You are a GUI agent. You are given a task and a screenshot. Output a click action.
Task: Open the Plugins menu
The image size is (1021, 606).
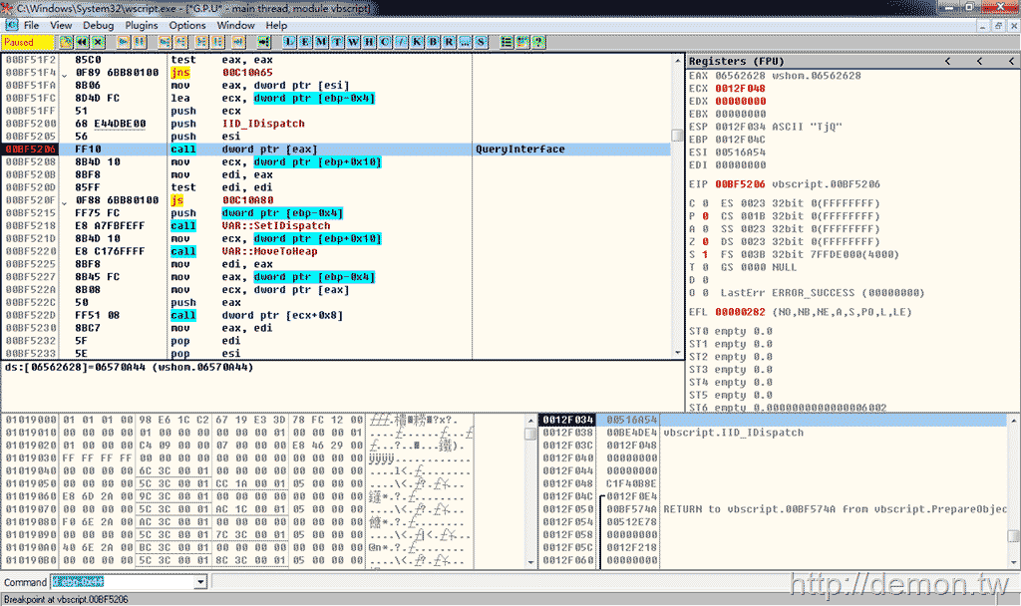pyautogui.click(x=142, y=25)
